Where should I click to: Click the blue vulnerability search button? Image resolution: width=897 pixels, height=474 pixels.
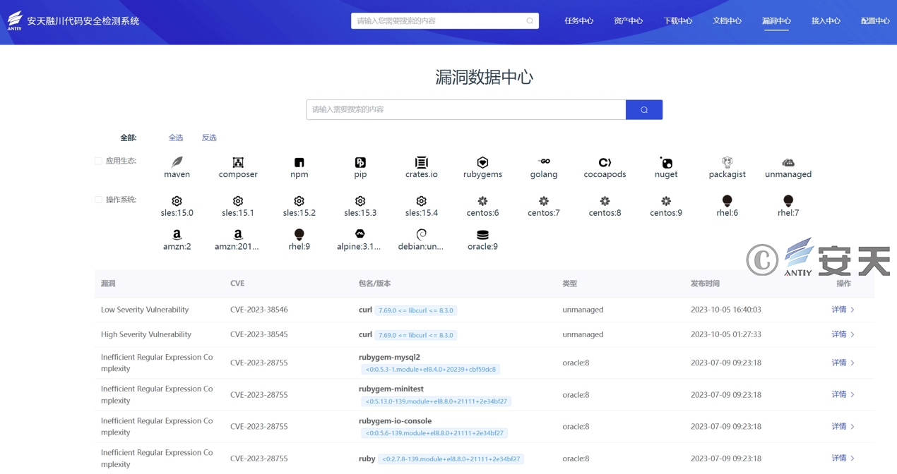[644, 109]
